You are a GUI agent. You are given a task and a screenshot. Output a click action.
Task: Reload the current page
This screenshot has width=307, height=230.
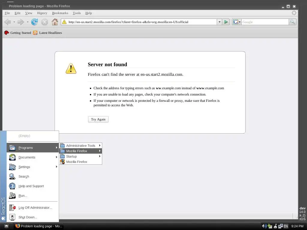35,22
